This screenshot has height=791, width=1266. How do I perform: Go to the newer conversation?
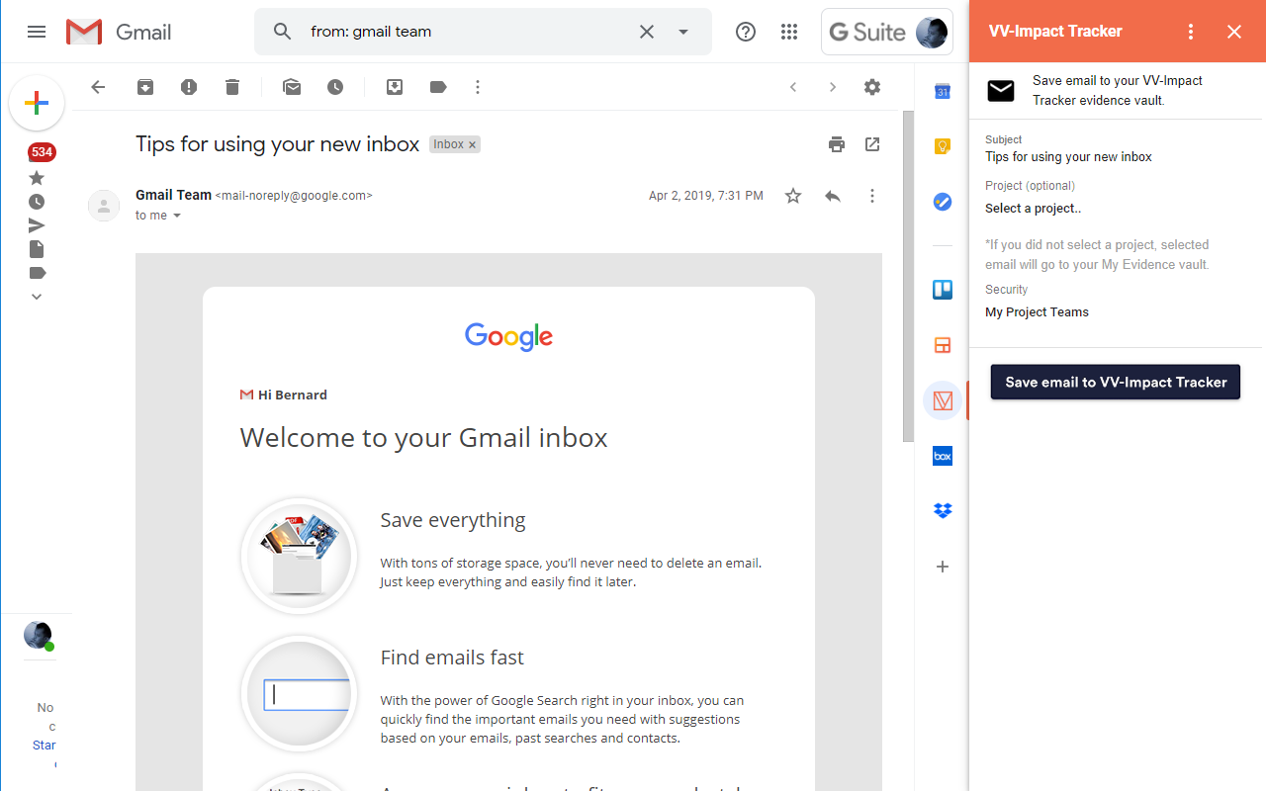coord(793,87)
